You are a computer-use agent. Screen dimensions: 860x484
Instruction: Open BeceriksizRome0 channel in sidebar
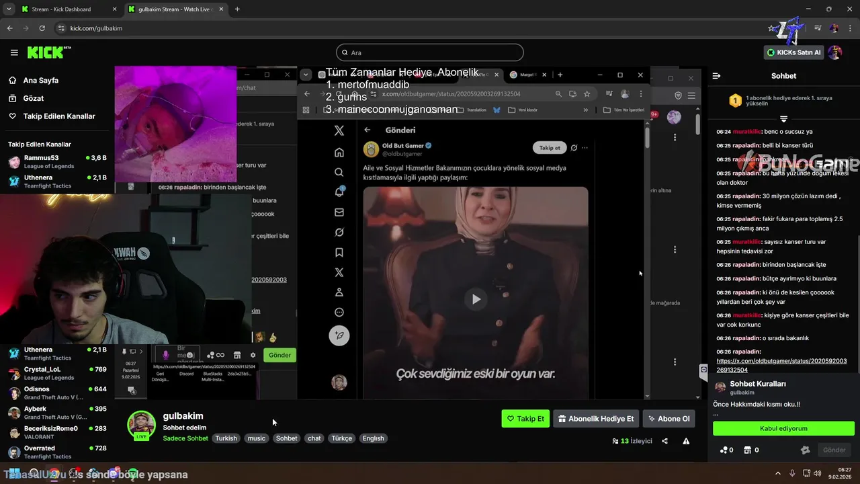(57, 432)
